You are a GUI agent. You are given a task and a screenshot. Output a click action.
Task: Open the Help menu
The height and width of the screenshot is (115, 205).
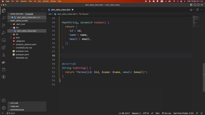pyautogui.click(x=59, y=1)
